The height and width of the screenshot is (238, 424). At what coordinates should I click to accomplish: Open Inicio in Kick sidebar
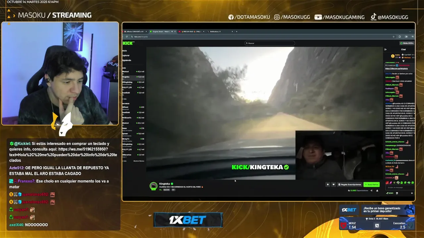point(125,51)
